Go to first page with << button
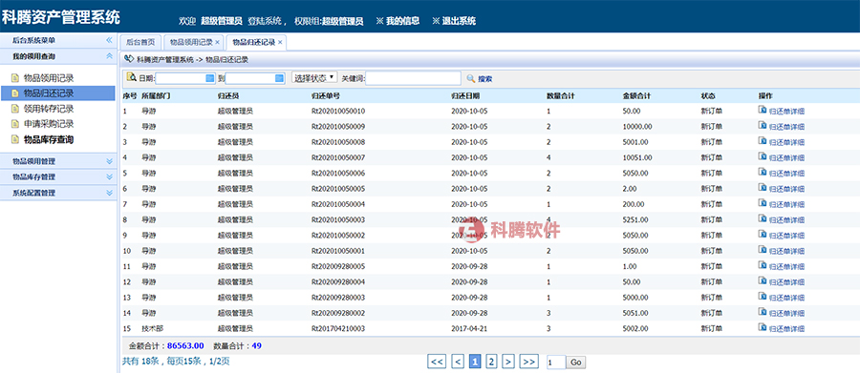 click(437, 362)
